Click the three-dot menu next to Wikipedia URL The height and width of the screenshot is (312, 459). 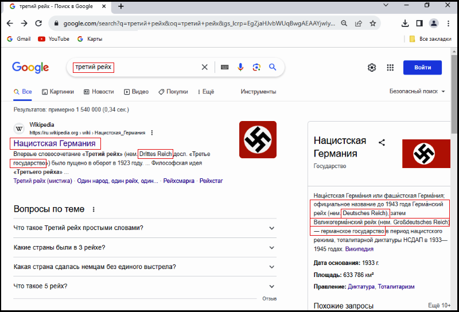(152, 133)
